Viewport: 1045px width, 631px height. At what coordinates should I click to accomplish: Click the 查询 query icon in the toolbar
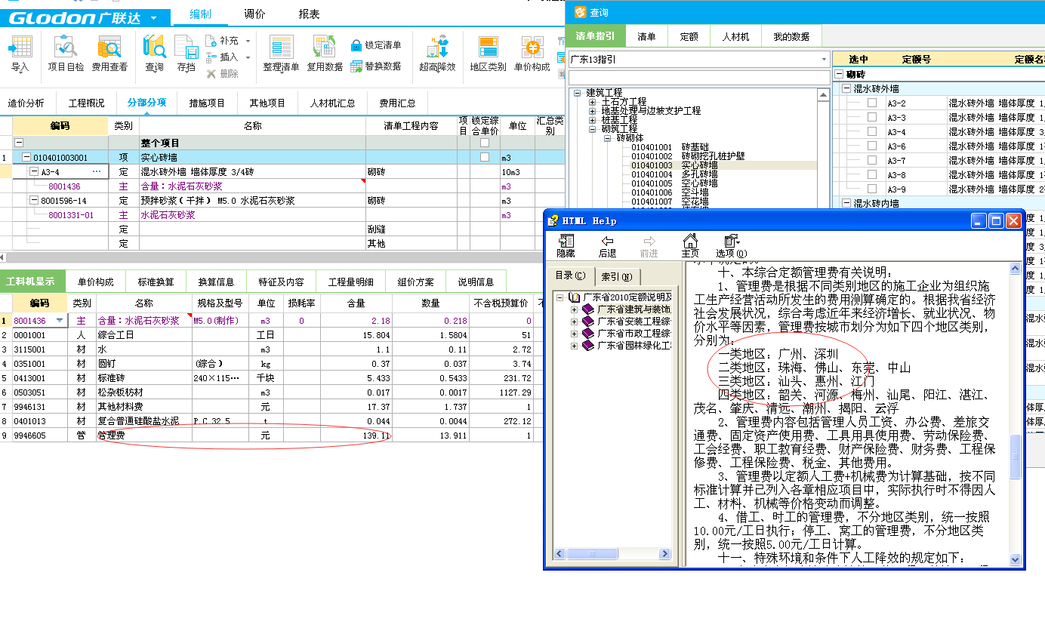(x=155, y=48)
